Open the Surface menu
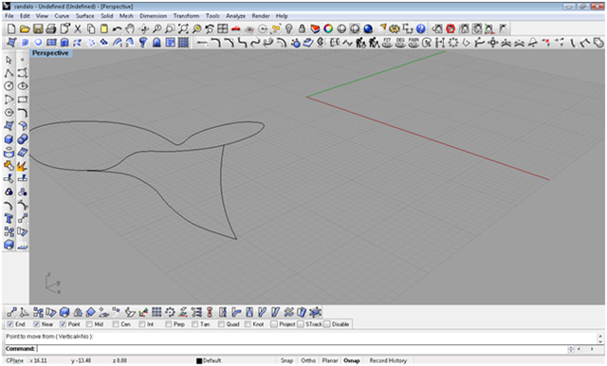Viewport: 607px width, 366px height. (84, 16)
